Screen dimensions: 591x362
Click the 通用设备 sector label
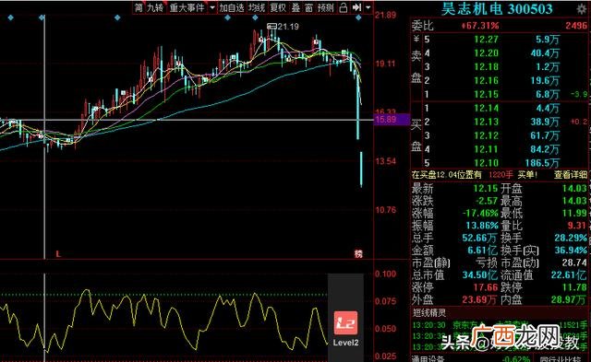click(428, 359)
